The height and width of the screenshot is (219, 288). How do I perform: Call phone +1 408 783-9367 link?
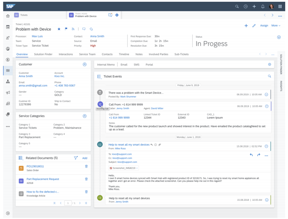click(65, 85)
